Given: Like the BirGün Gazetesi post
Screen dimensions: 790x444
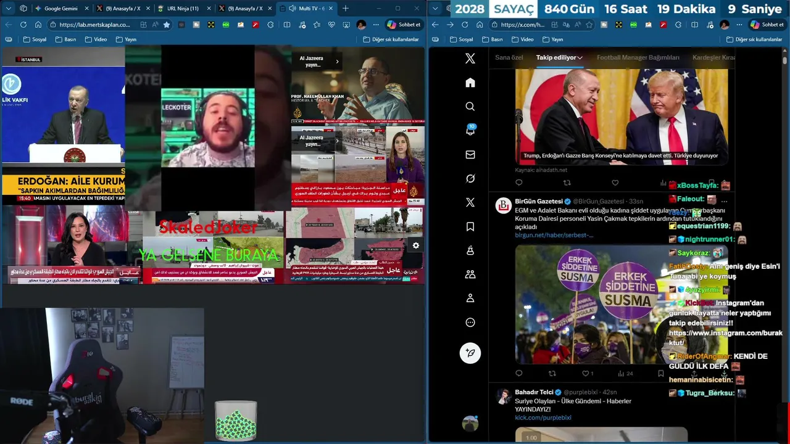Looking at the screenshot, I should tap(586, 373).
